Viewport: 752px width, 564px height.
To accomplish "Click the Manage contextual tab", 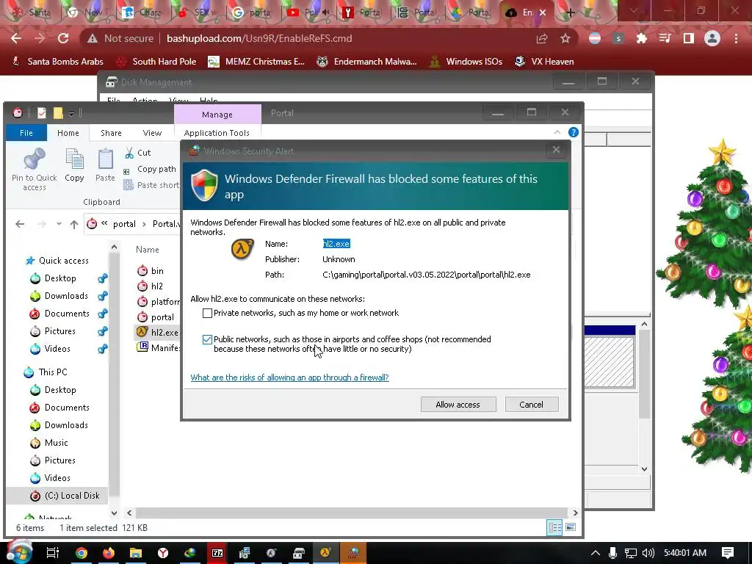I will pyautogui.click(x=217, y=114).
